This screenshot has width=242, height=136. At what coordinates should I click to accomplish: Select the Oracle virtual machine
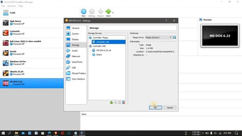point(32,53)
